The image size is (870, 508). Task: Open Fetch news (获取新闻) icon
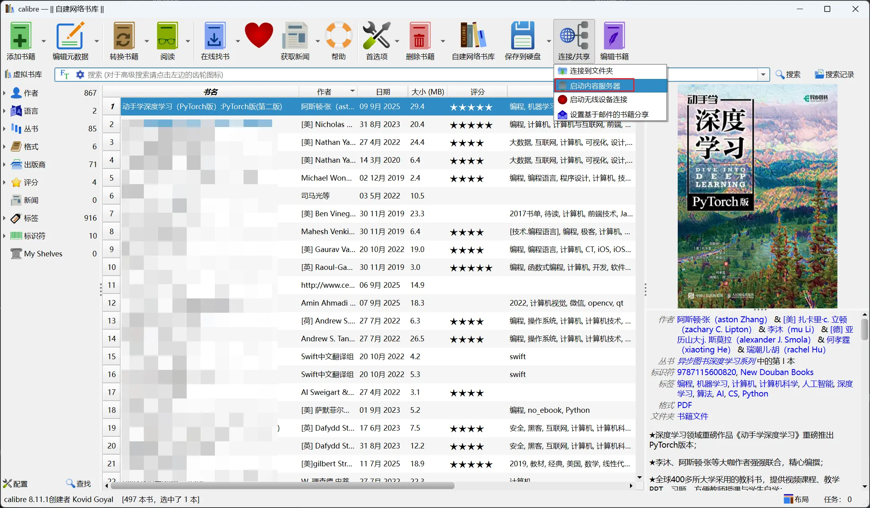tap(295, 41)
